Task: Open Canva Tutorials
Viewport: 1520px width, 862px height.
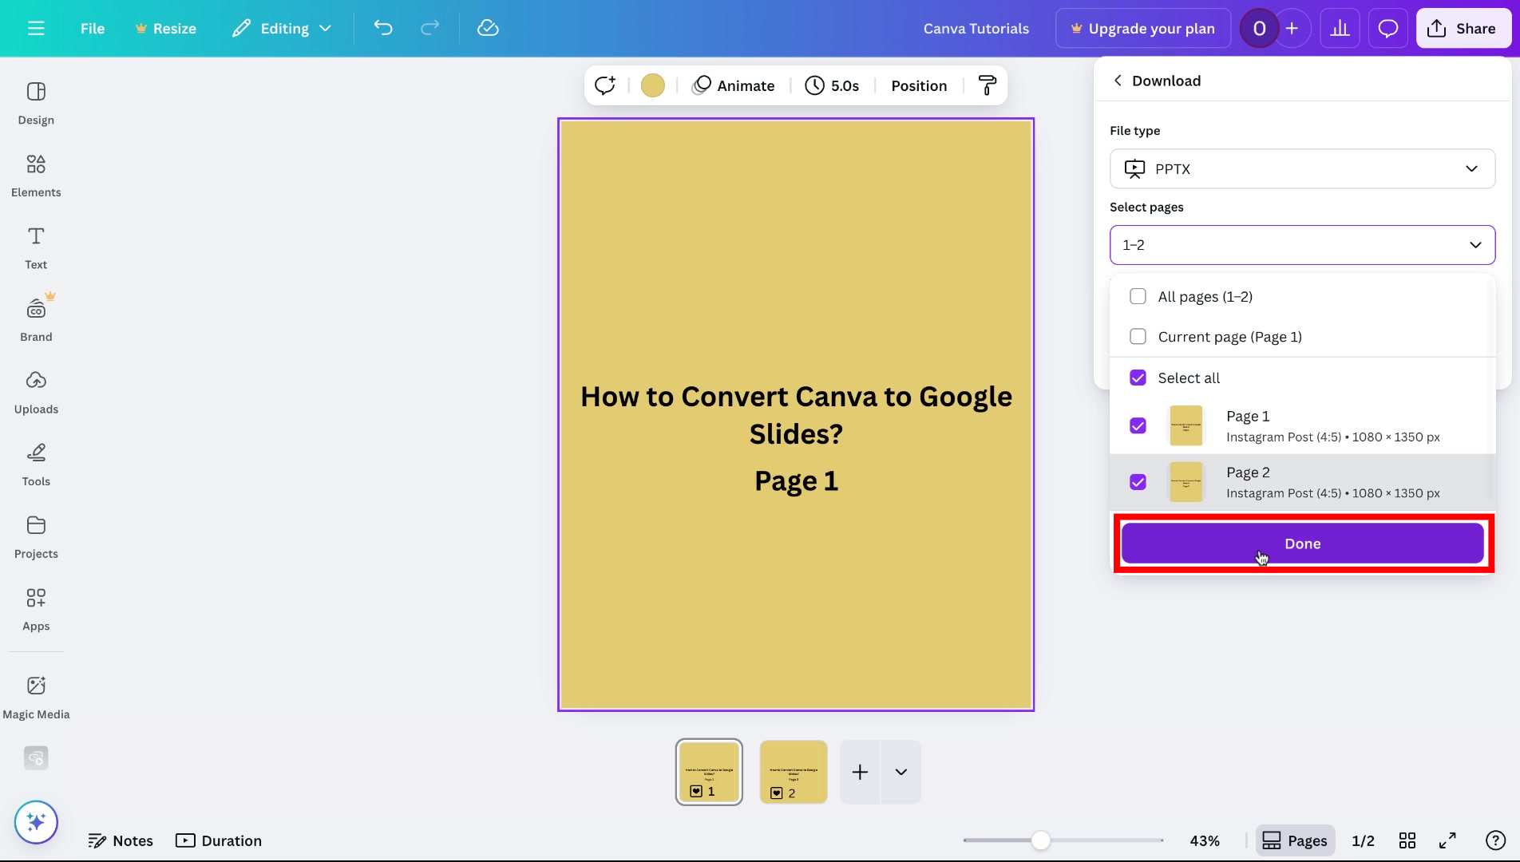Action: click(x=975, y=27)
